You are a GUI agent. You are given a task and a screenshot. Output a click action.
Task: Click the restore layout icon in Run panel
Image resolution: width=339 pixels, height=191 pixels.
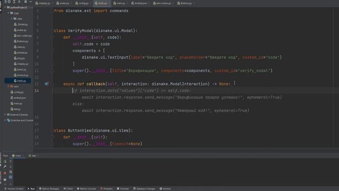[5, 179]
